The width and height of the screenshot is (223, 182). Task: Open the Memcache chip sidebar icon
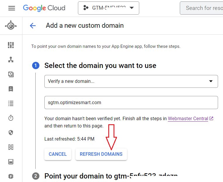click(11, 176)
